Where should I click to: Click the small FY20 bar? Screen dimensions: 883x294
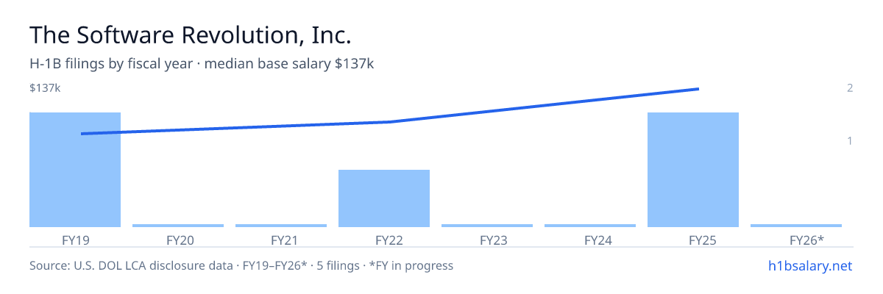178,226
